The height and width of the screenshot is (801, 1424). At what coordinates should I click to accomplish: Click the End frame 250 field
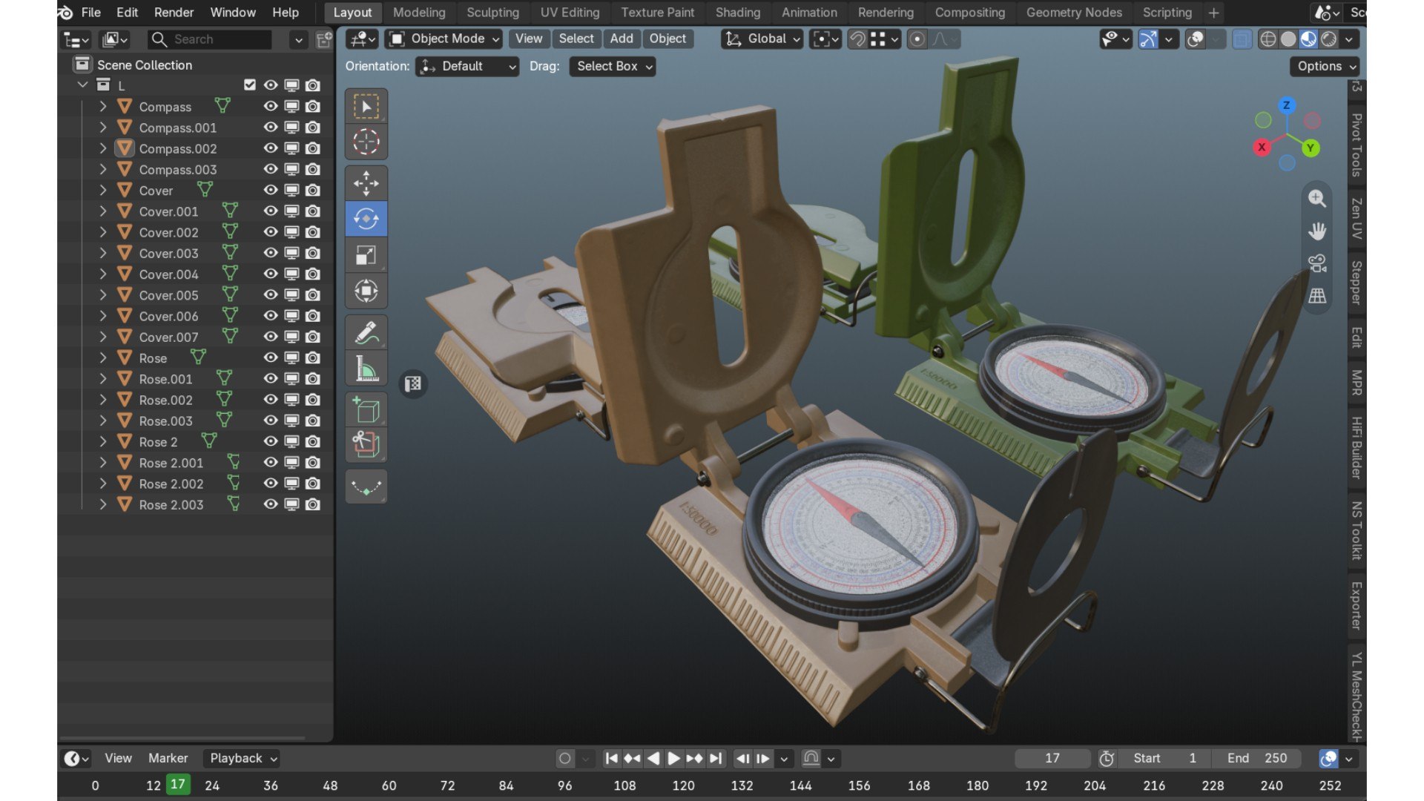tap(1257, 758)
